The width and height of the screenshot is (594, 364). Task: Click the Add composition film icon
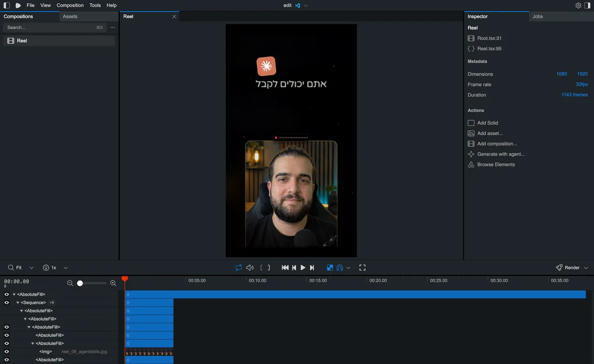(x=471, y=144)
